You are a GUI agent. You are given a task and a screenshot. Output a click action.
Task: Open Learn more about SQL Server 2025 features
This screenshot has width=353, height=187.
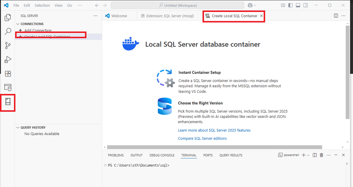pos(214,130)
